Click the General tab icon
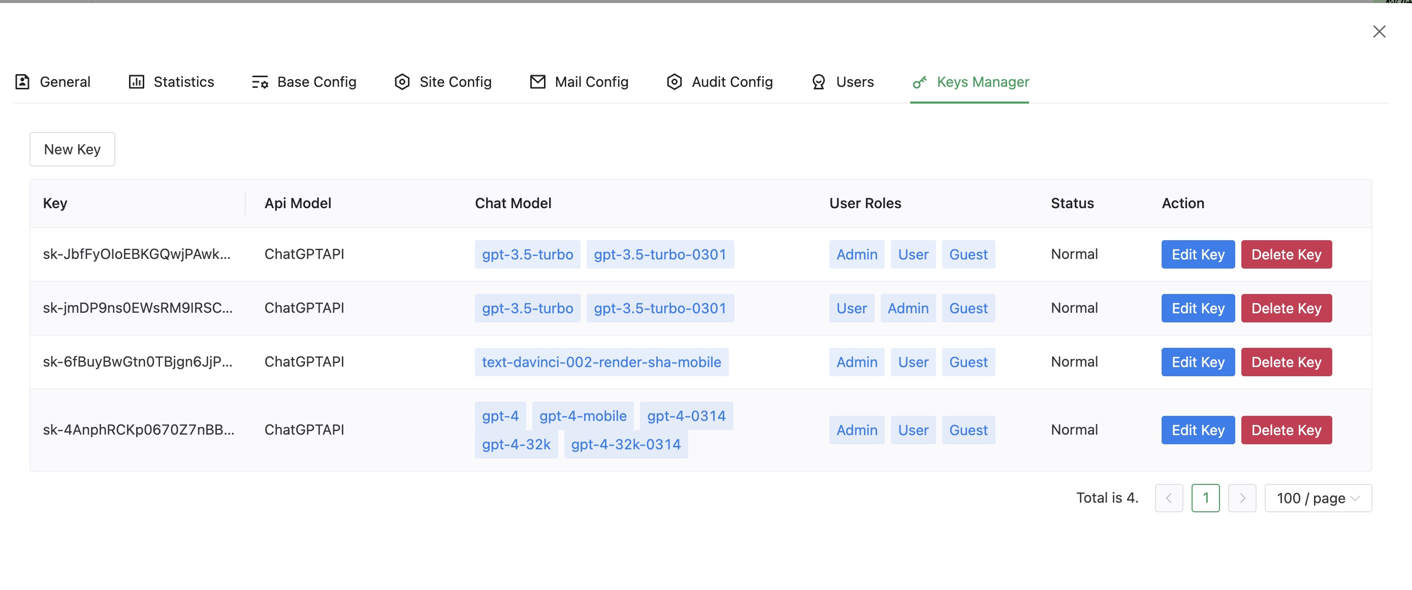The width and height of the screenshot is (1412, 590). 22,81
